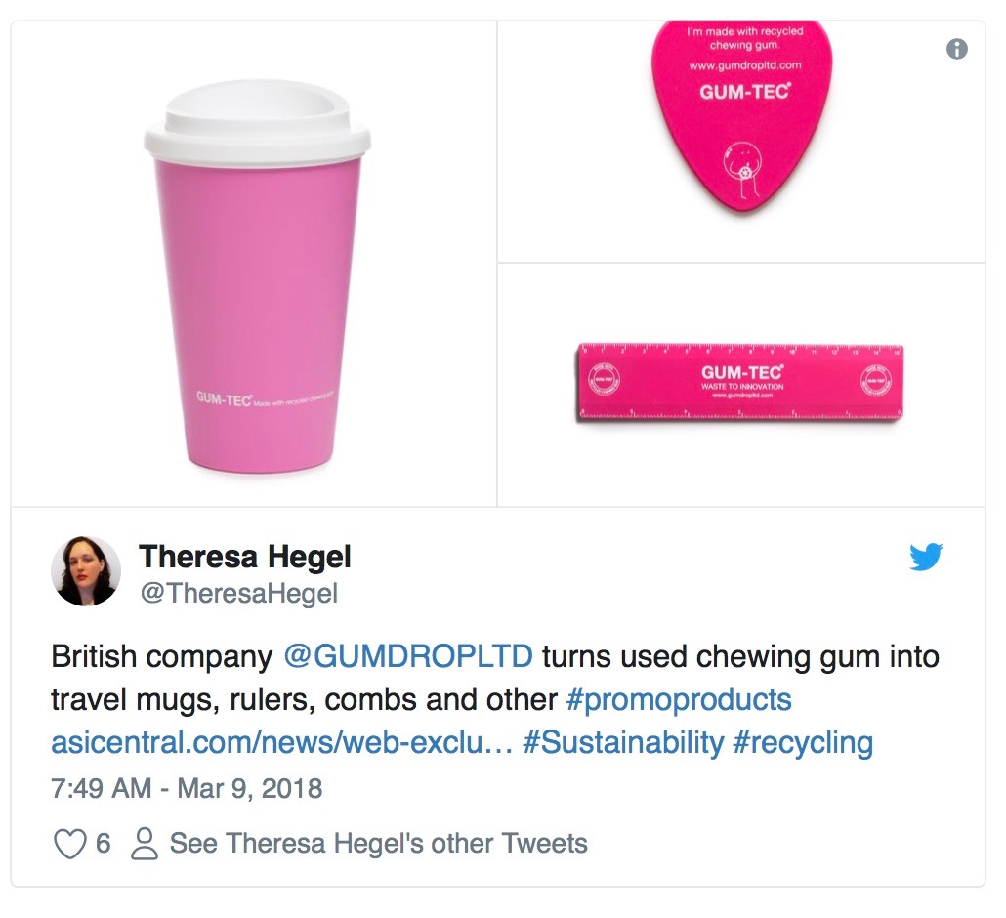The width and height of the screenshot is (1006, 918).
Task: Click the like count number 6
Action: click(103, 844)
